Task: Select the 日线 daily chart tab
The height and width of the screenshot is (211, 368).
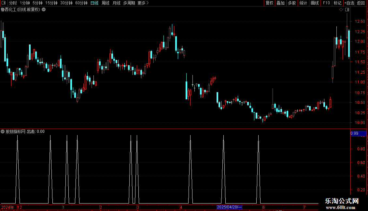Action: (94, 3)
